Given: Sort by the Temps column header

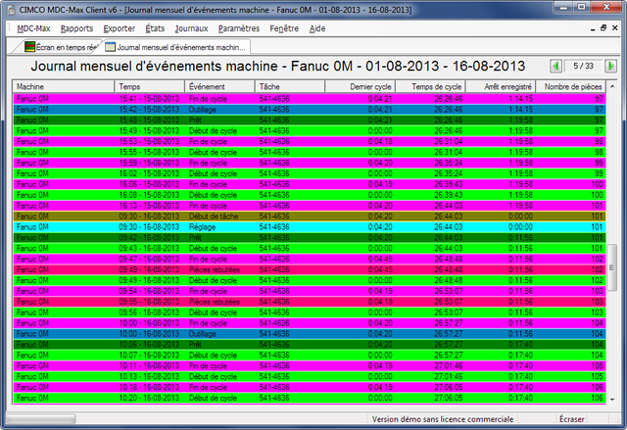Looking at the screenshot, I should click(x=150, y=86).
